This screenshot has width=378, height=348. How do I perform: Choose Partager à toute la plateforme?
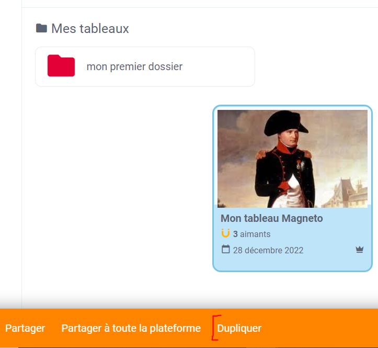(x=131, y=328)
